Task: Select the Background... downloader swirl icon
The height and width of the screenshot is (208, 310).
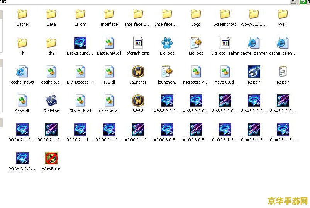Action: (80, 43)
